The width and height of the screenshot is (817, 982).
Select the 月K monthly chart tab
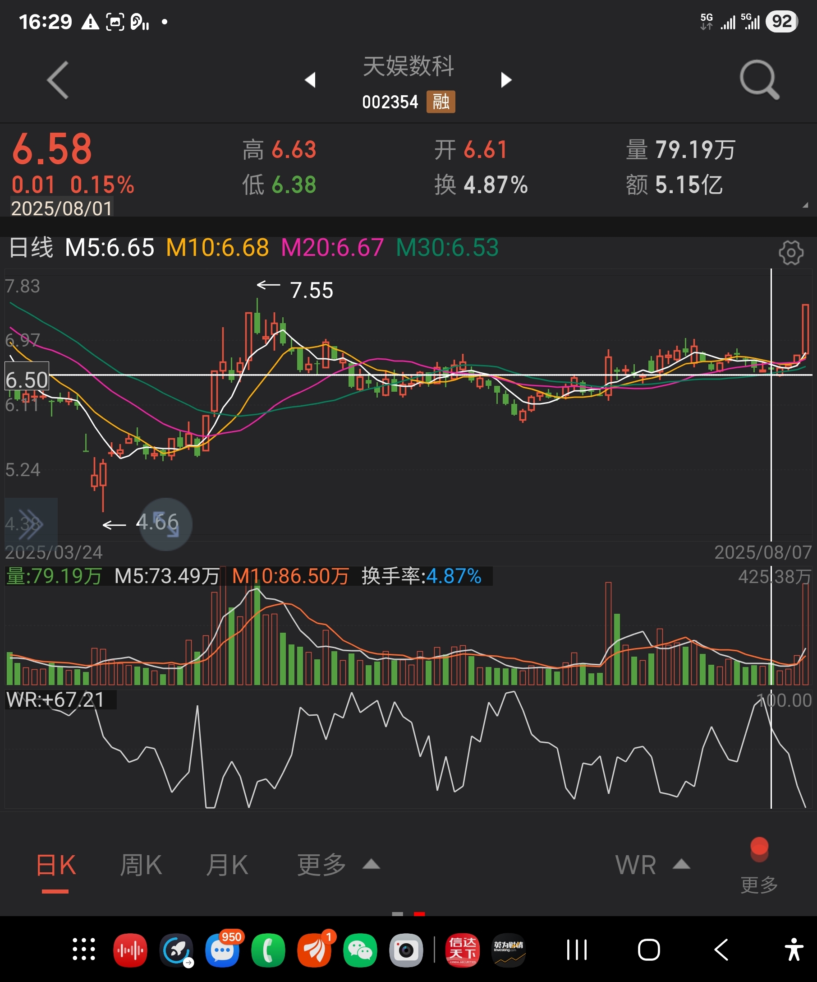point(227,865)
